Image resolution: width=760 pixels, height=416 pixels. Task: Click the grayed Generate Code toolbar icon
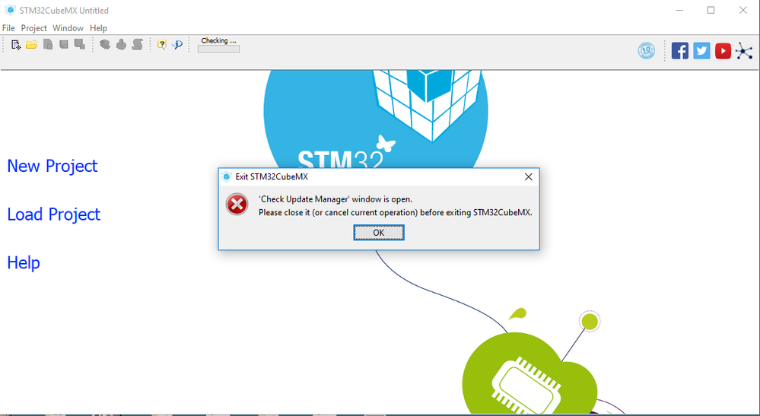(x=121, y=45)
